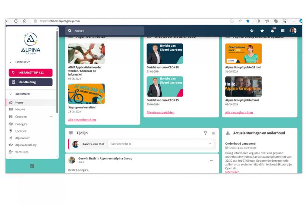Click the blue favorite star in address bar
308x205 pixels.
(x=248, y=21)
